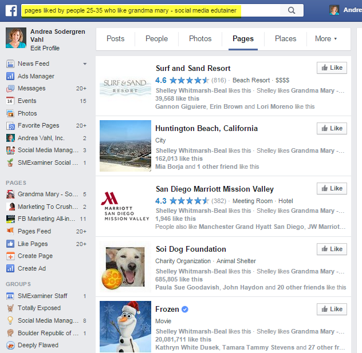
Task: Like the Soi Dog Foundation page
Action: pyautogui.click(x=332, y=249)
